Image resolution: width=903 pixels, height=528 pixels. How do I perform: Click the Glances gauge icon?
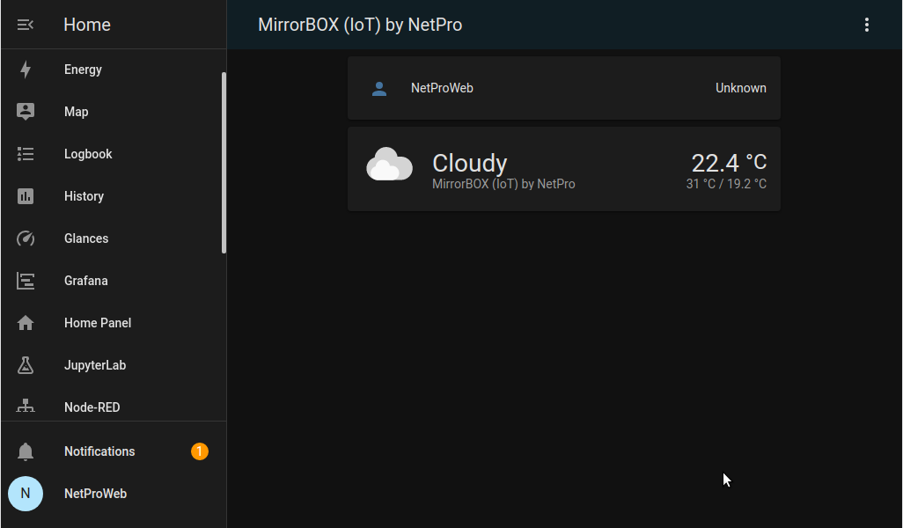point(26,238)
